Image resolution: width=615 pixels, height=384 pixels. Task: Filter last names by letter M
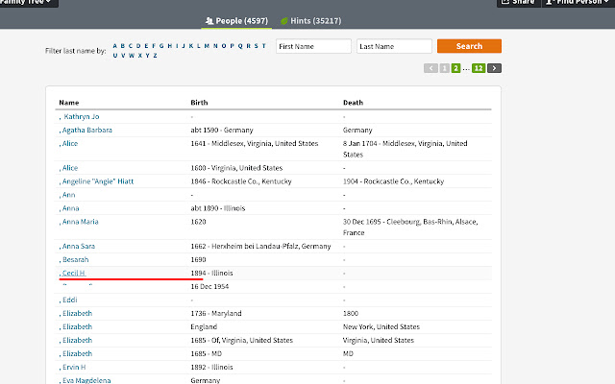(x=206, y=45)
